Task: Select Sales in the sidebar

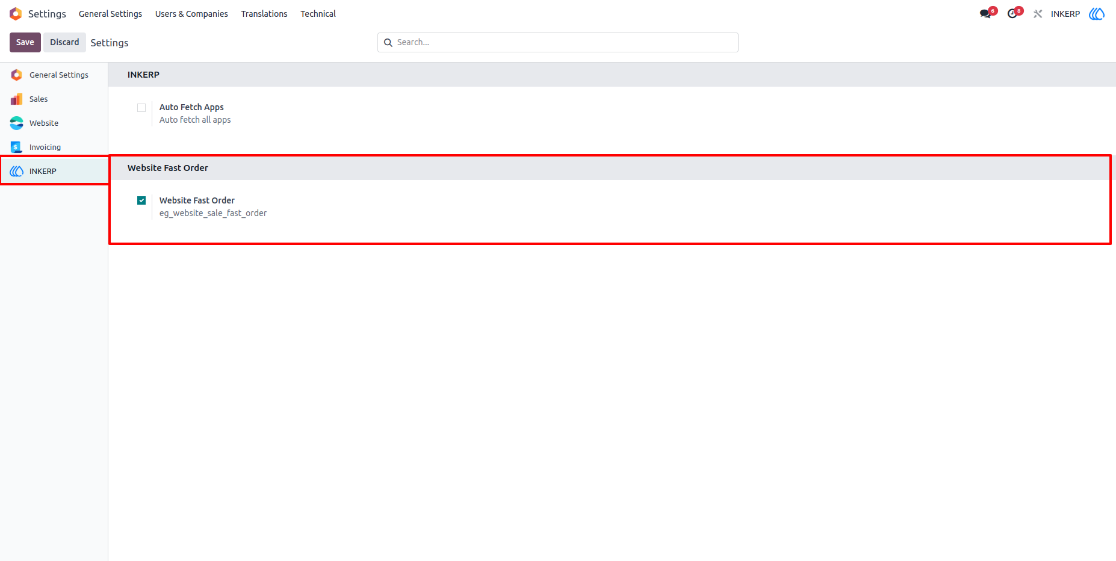Action: tap(54, 99)
